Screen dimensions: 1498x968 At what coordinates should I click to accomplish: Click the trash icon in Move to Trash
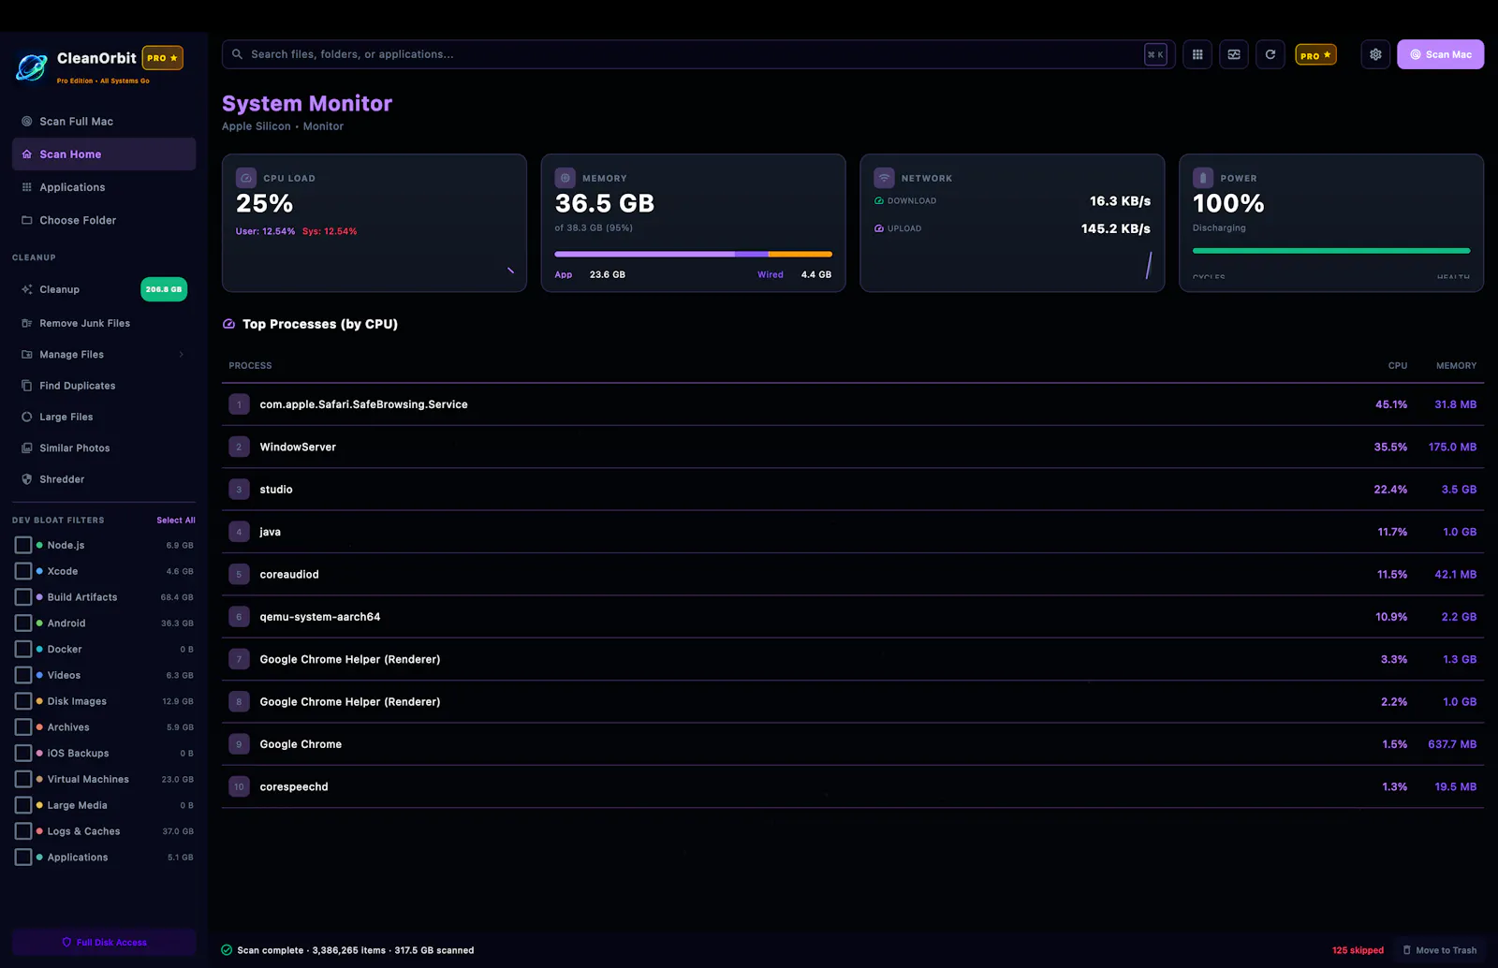pos(1406,950)
